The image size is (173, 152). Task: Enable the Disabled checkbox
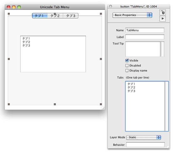127,65
